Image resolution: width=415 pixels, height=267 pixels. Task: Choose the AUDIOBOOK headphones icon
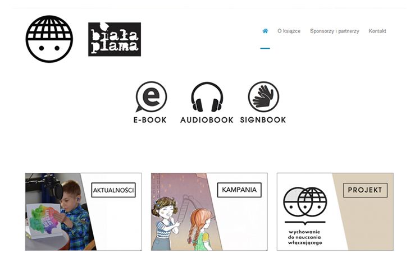coord(207,96)
